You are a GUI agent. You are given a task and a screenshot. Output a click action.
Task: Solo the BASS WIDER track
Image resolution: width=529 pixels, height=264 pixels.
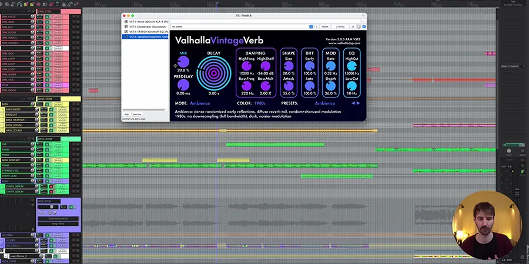point(78,110)
